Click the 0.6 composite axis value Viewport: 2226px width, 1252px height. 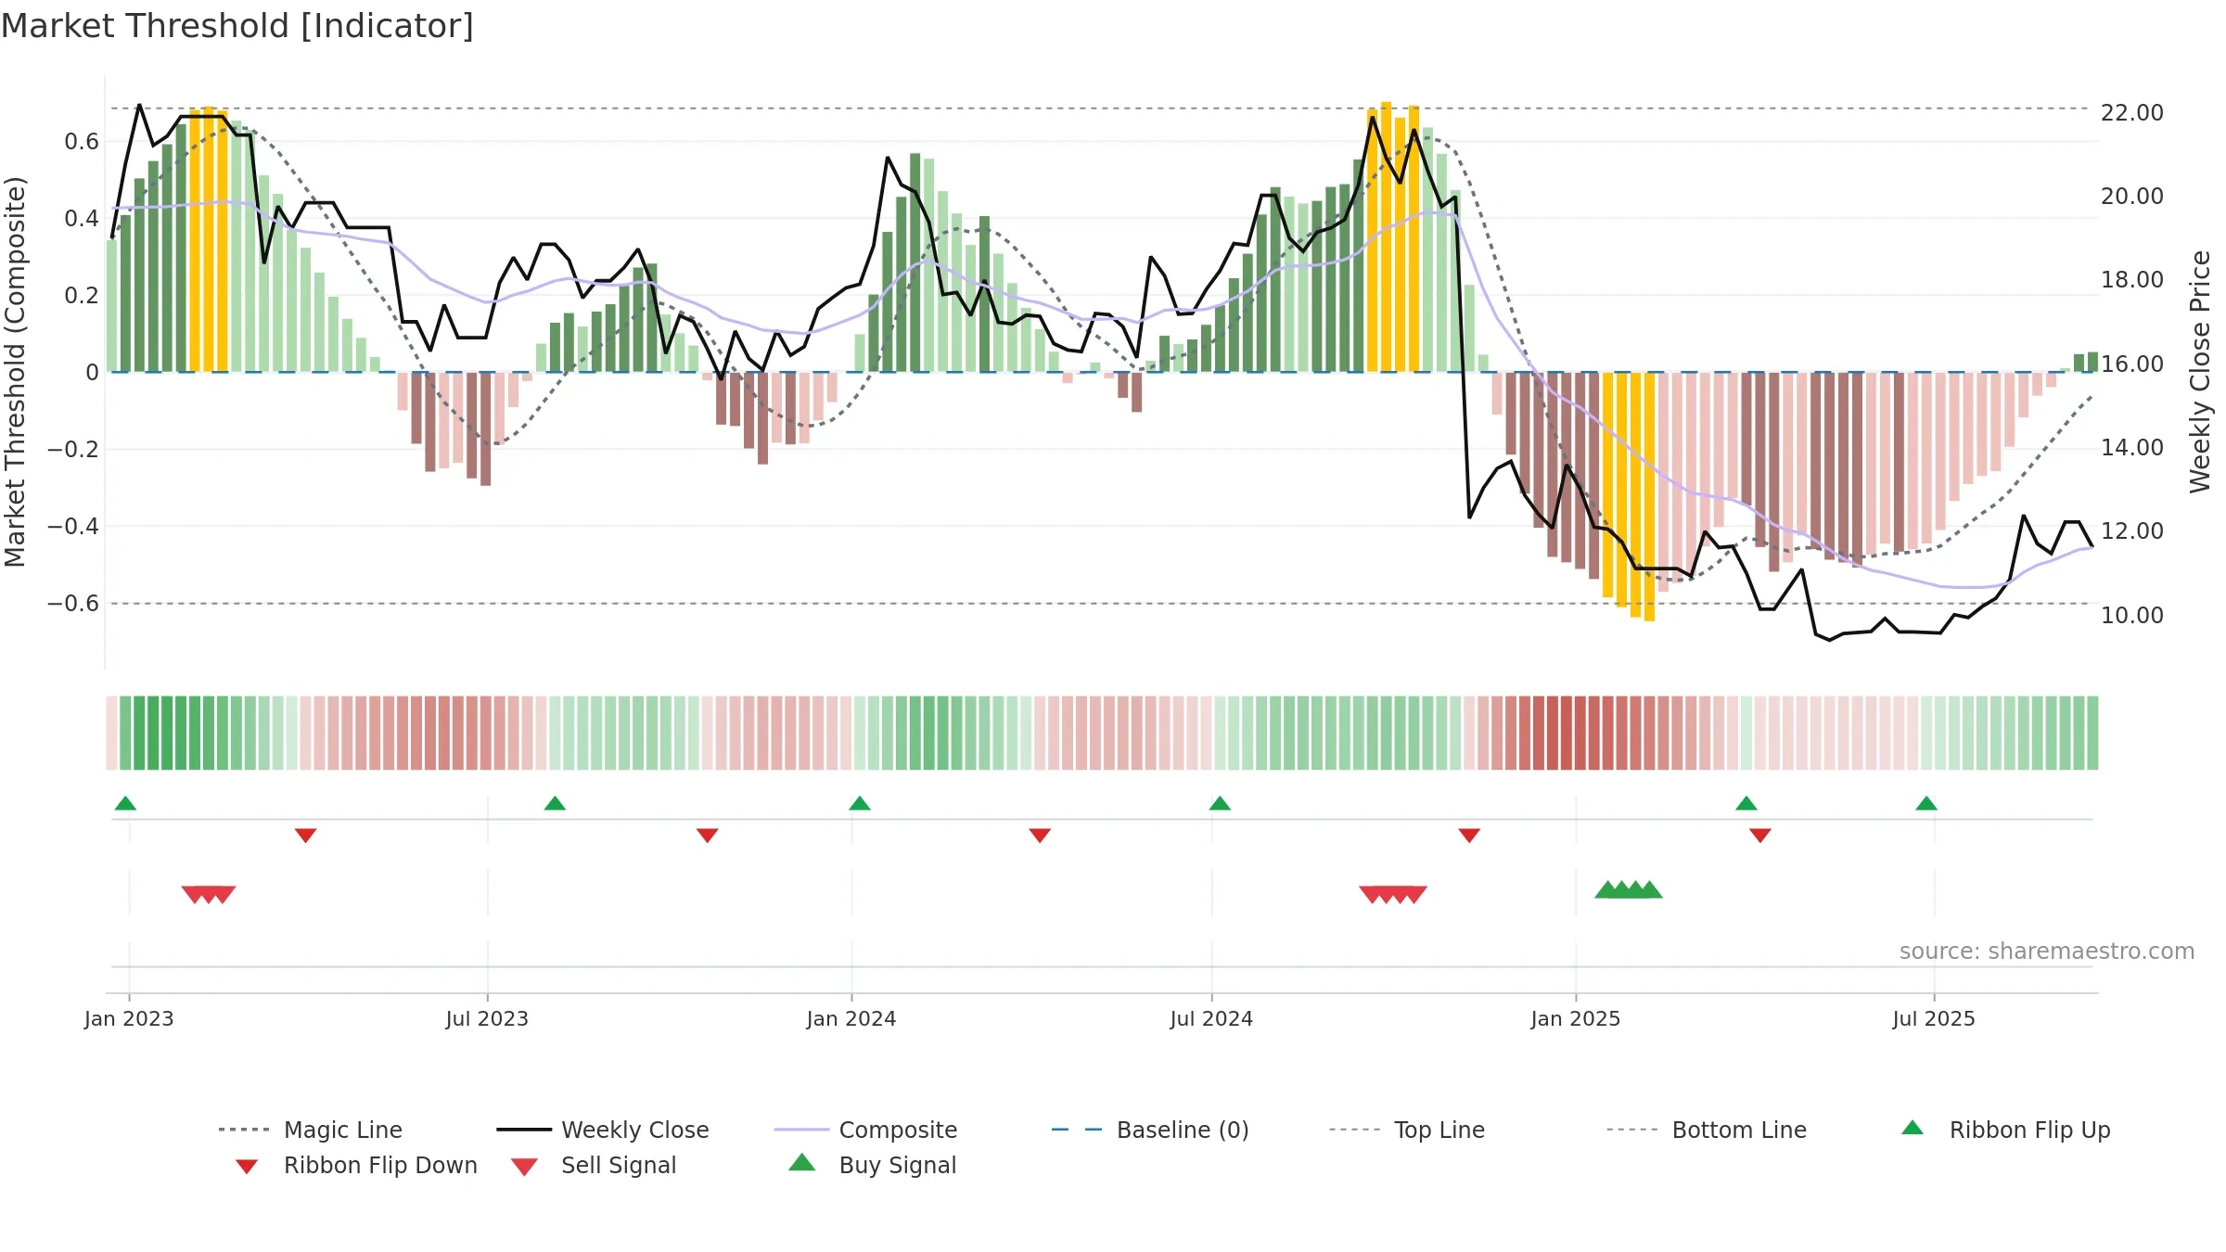82,142
